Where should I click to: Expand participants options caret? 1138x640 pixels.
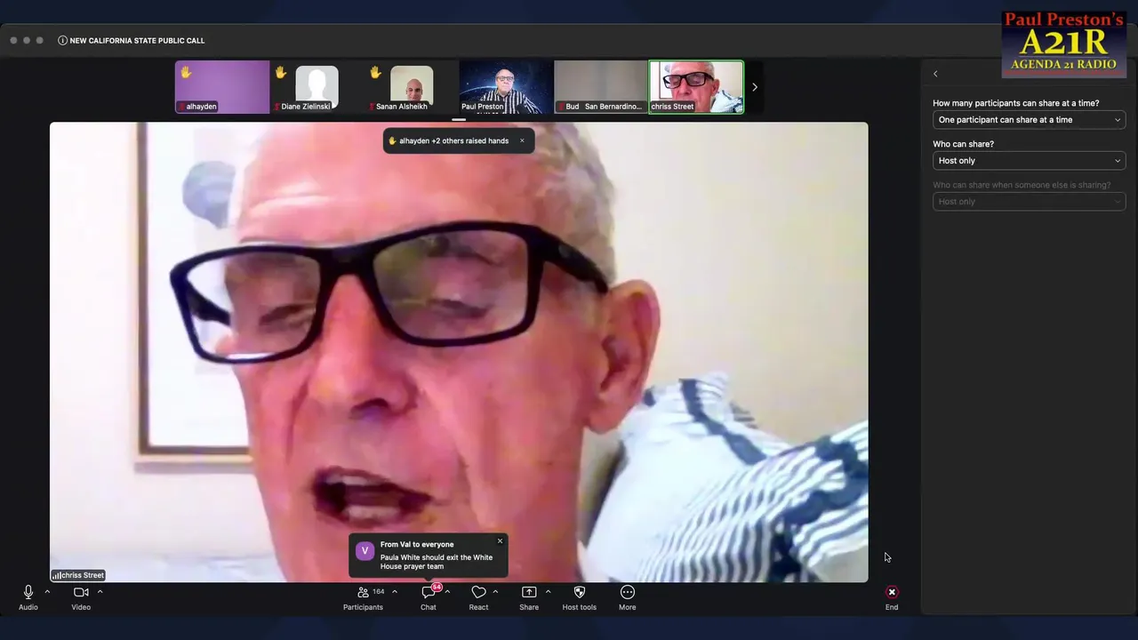click(395, 592)
